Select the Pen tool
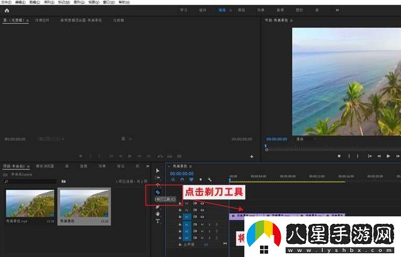The height and width of the screenshot is (257, 401). pyautogui.click(x=158, y=207)
